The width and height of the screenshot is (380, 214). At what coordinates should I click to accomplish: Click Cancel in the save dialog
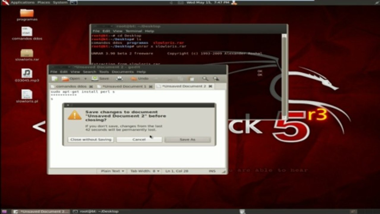(139, 139)
